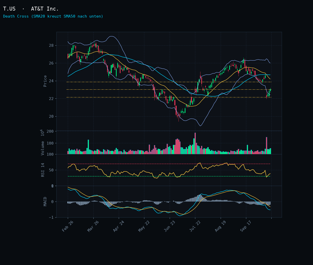The height and width of the screenshot is (265, 313).
Task: Click the "Feb 26" date label
Action: 68,226
